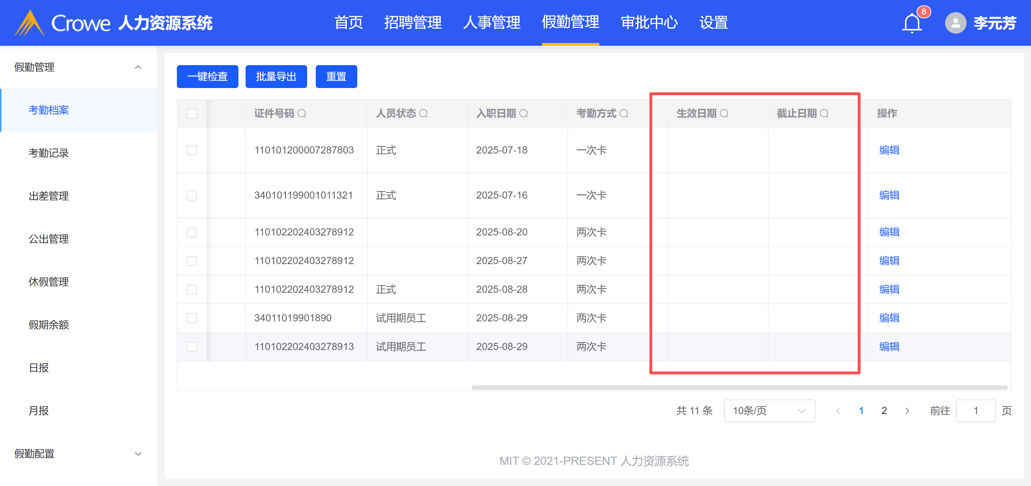The width and height of the screenshot is (1031, 486).
Task: Click the 前往 page number input field
Action: point(976,411)
